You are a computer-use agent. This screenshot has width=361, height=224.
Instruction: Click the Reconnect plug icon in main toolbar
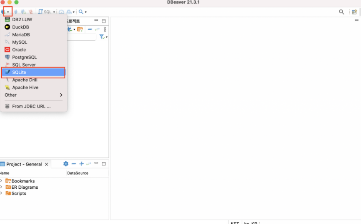(x=23, y=12)
